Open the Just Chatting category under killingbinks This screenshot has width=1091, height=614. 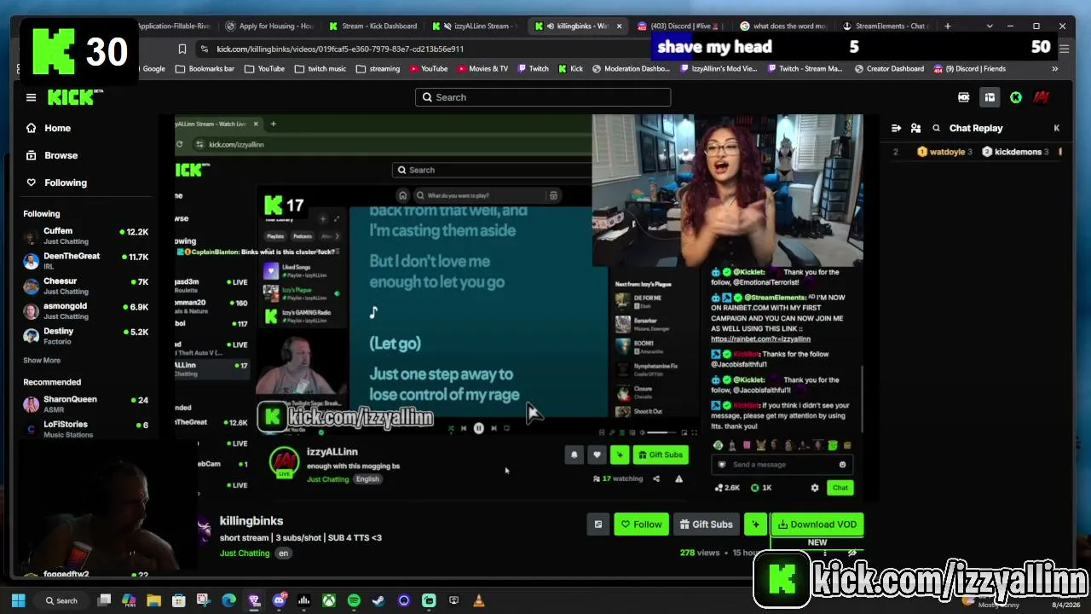(245, 553)
